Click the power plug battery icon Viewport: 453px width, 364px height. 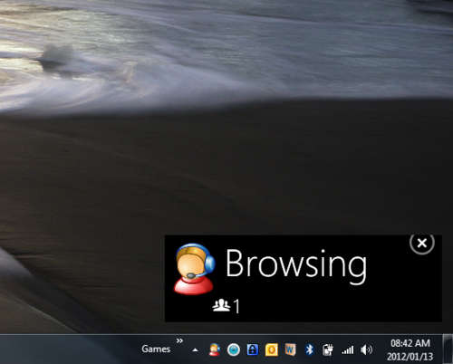pyautogui.click(x=328, y=350)
